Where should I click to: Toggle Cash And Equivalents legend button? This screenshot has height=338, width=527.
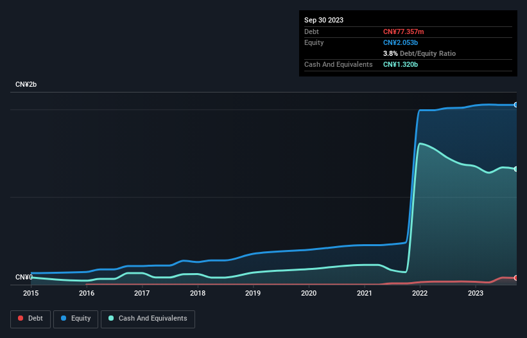point(148,319)
